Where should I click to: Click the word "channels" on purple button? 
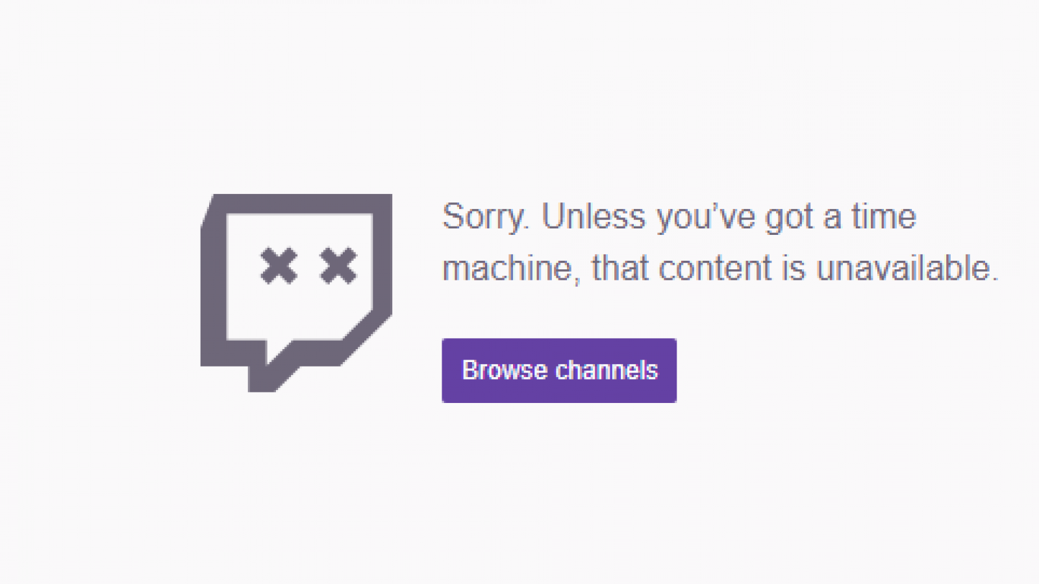coord(607,371)
